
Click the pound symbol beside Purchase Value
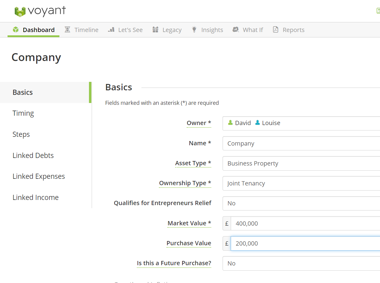point(227,243)
